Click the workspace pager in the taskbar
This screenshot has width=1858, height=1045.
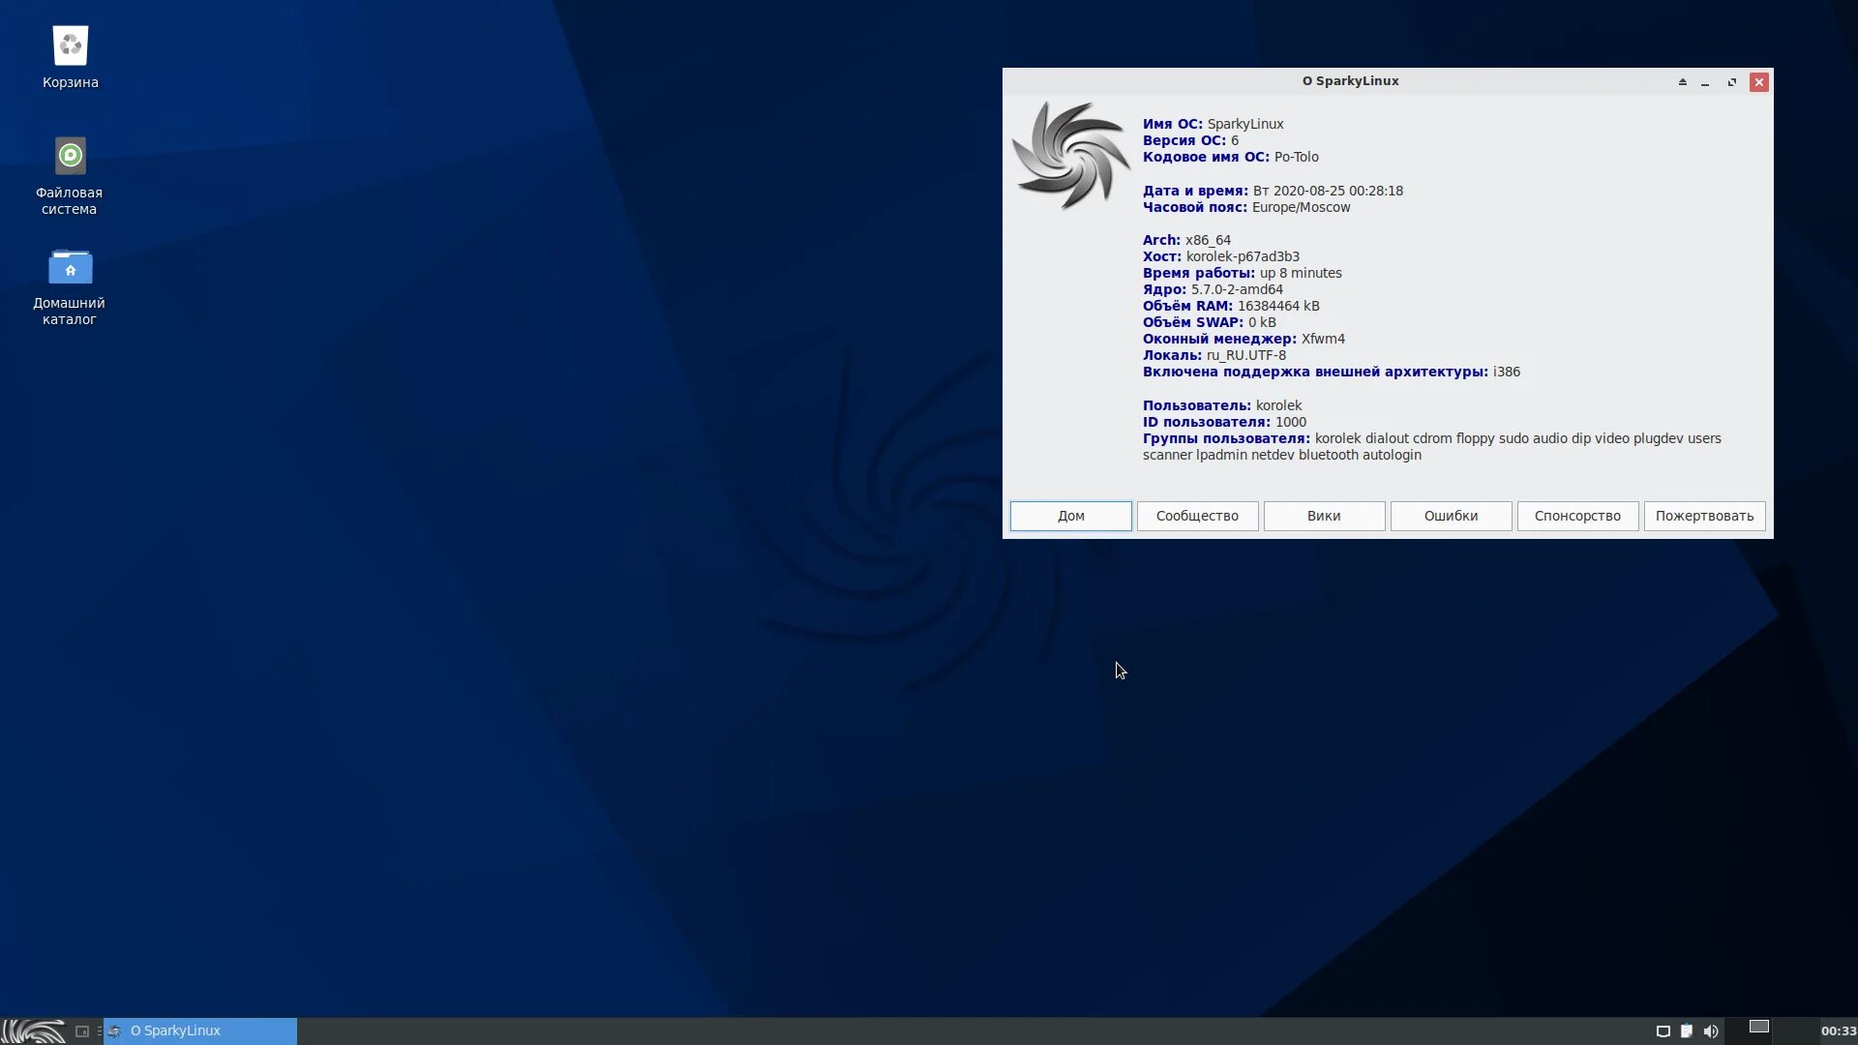(1759, 1028)
